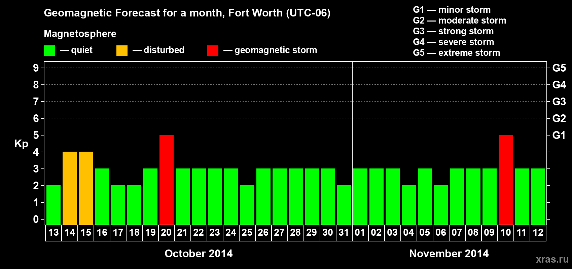Click the Geomagnetic Forecast chart title

(187, 13)
